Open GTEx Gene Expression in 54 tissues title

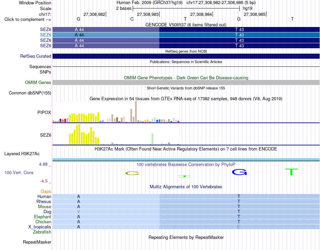point(186,99)
